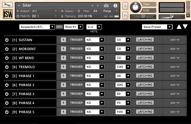Image resolution: width=191 pixels, height=124 pixels.
Task: Open the C-2 note dropdown
Action: (94, 27)
